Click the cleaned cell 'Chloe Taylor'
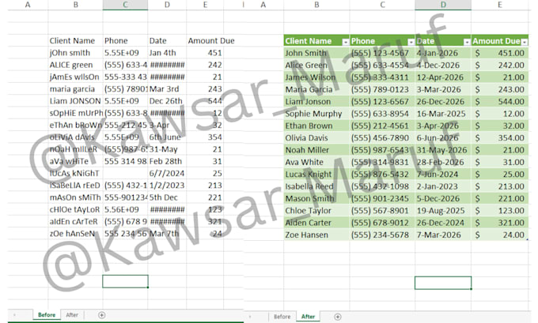Image resolution: width=538 pixels, height=323 pixels. [x=316, y=210]
